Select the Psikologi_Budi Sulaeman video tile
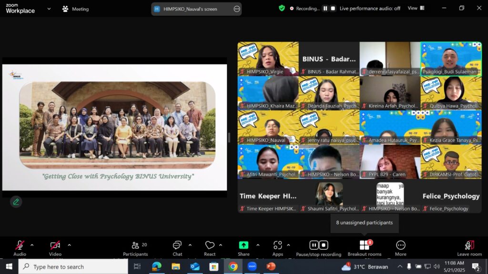Screen dimensions: 488x274 click(x=451, y=59)
